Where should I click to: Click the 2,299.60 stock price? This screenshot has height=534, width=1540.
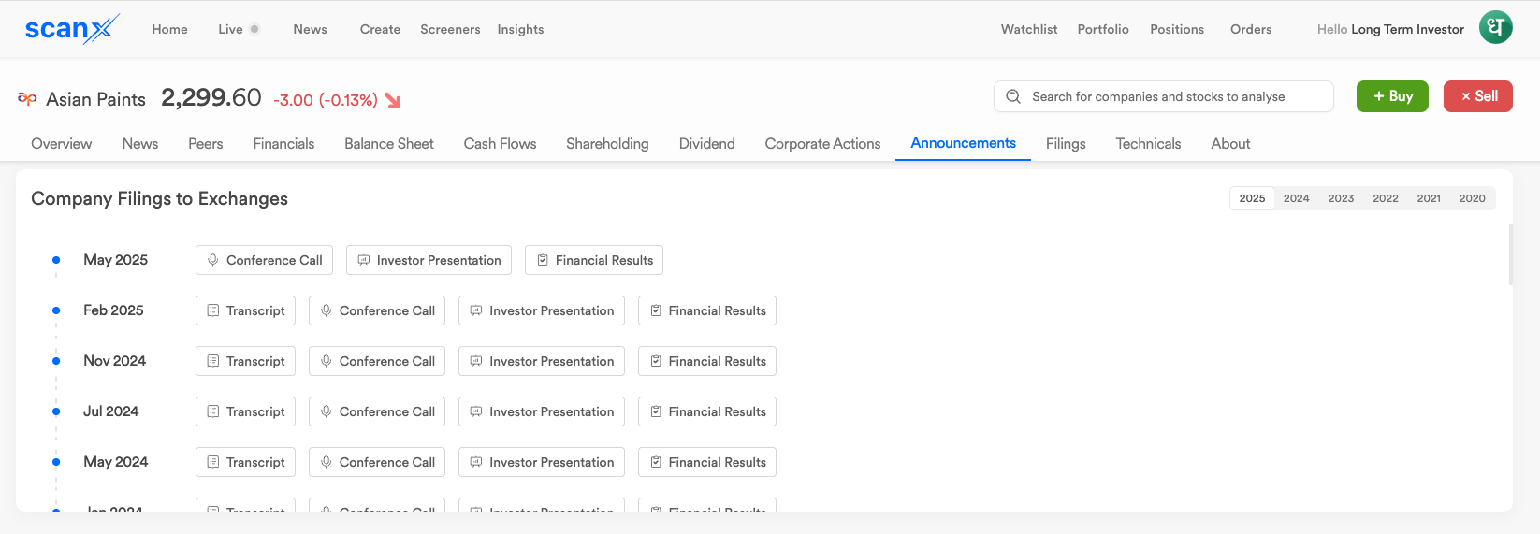pyautogui.click(x=211, y=97)
